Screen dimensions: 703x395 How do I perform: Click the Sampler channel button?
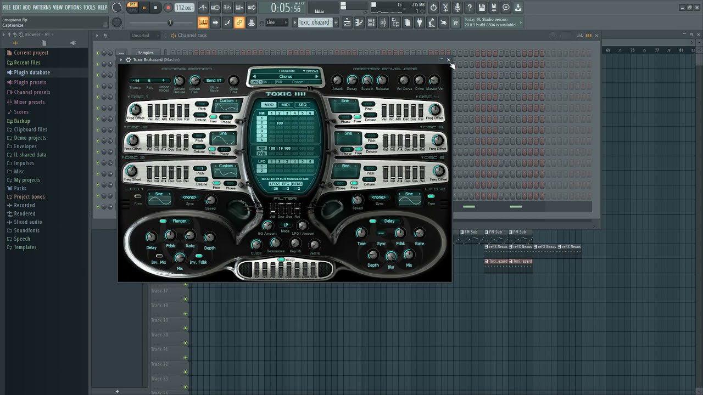tap(146, 53)
